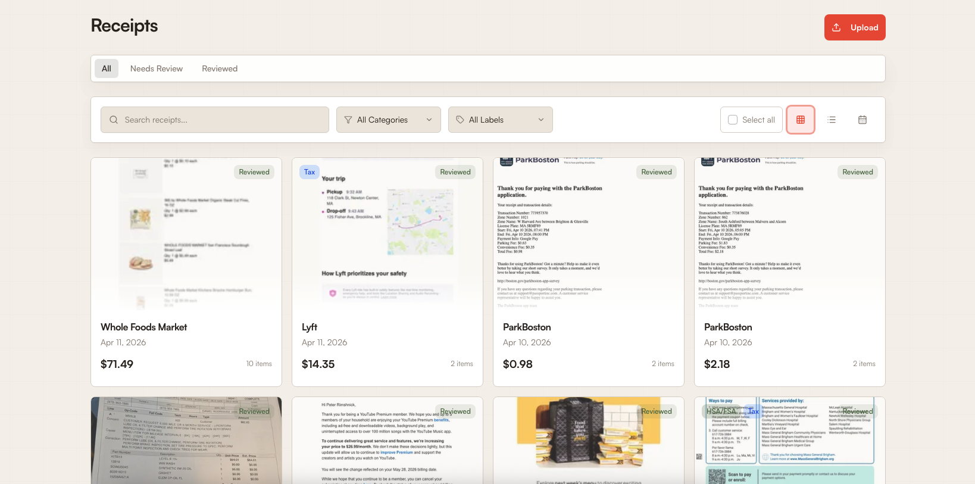Open the All Categories dropdown
Image resolution: width=975 pixels, height=484 pixels.
pyautogui.click(x=389, y=120)
